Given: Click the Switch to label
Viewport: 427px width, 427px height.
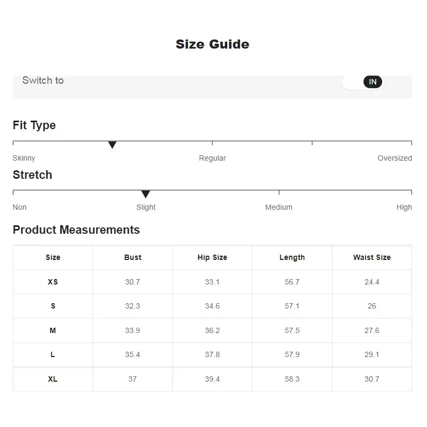Looking at the screenshot, I should [43, 81].
